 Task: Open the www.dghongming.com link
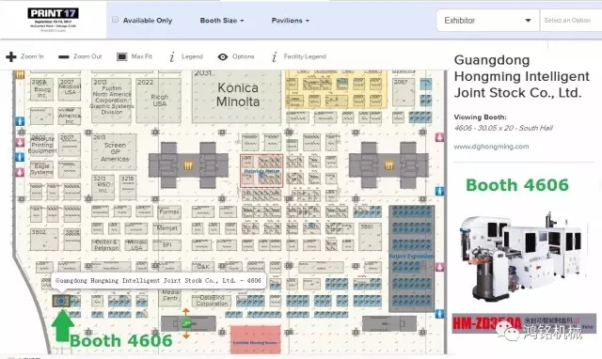coord(491,146)
